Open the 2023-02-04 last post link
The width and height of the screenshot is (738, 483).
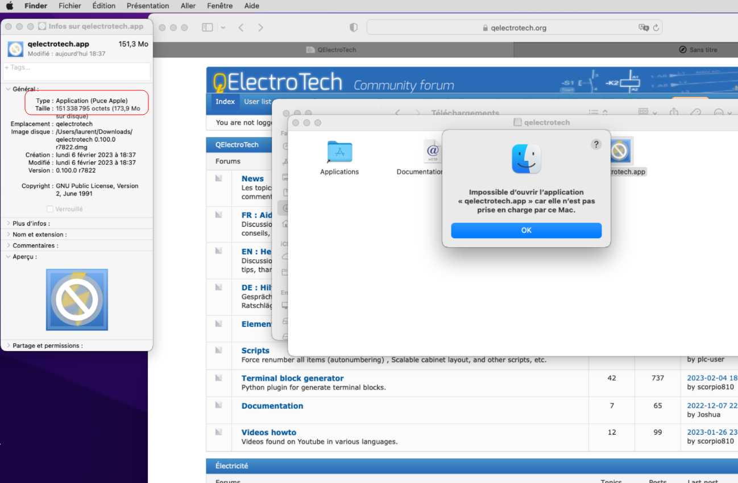click(712, 378)
